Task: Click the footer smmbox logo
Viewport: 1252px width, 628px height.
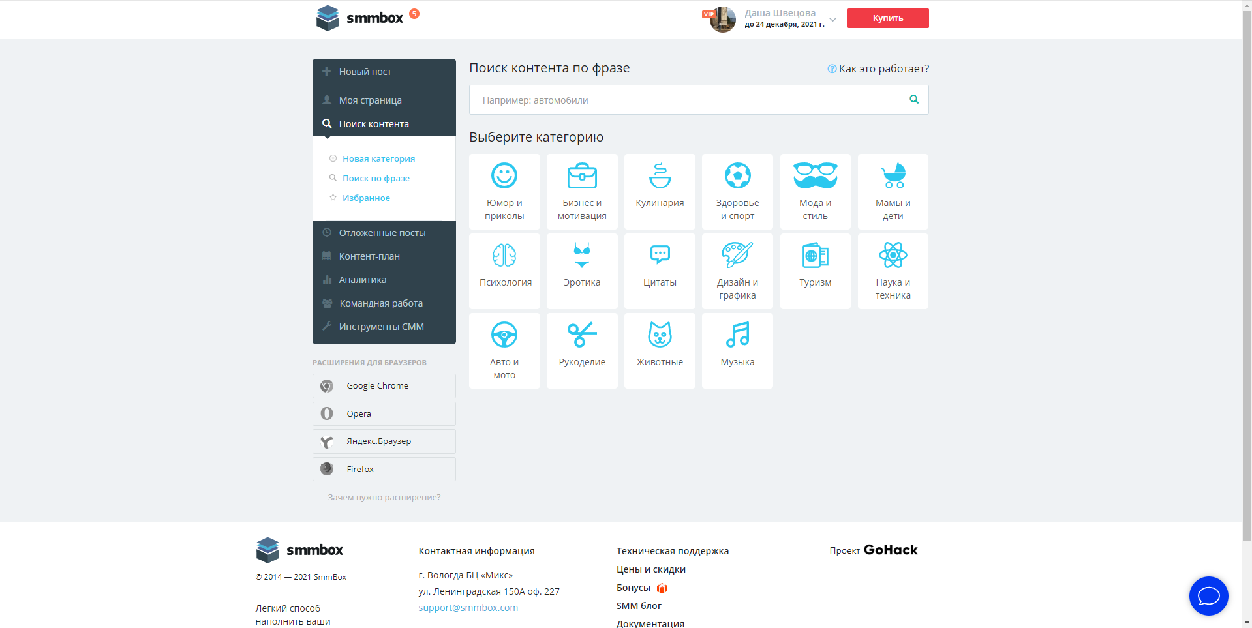Action: coord(300,550)
